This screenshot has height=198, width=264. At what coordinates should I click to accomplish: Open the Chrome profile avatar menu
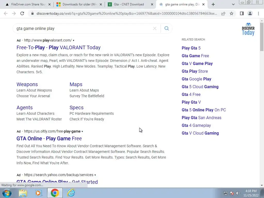pos(250,13)
